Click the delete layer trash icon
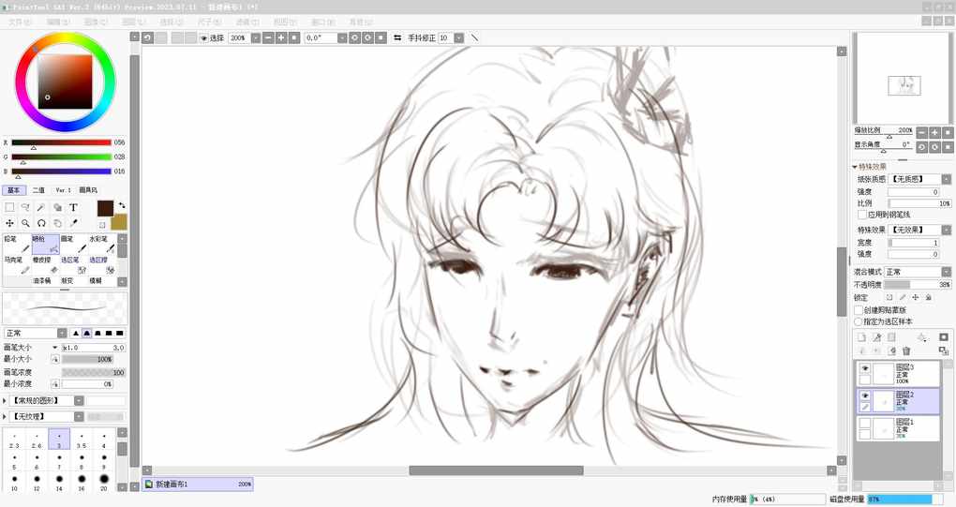 [906, 350]
